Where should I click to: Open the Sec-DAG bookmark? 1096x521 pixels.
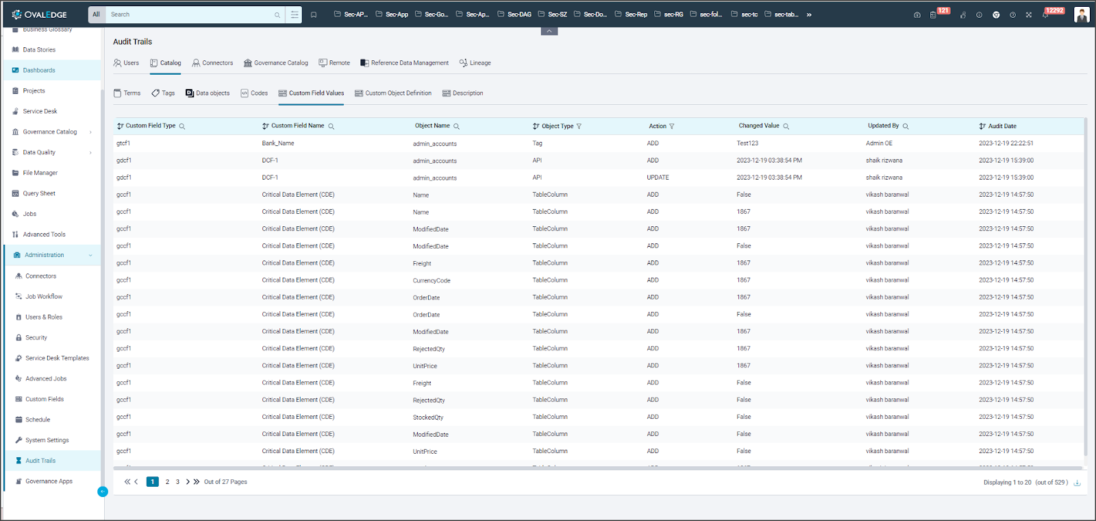point(514,14)
